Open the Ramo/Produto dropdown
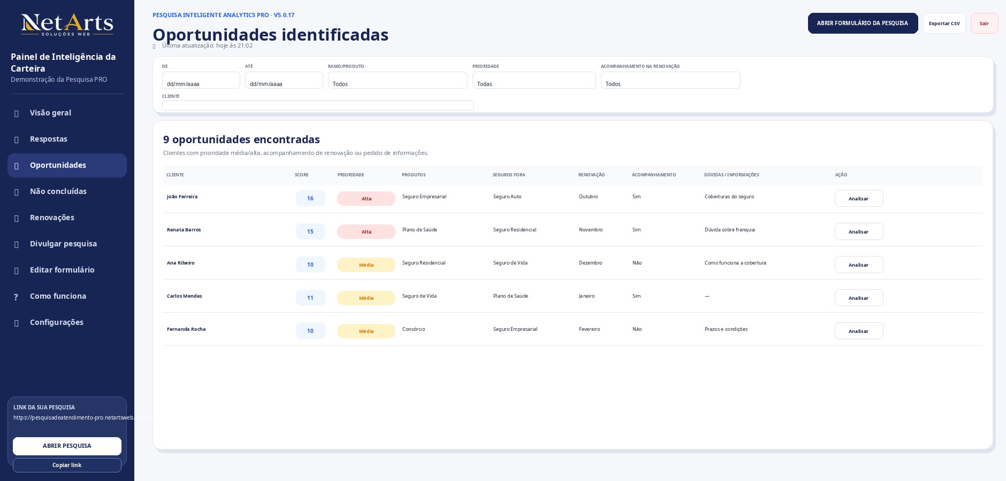 (x=398, y=80)
